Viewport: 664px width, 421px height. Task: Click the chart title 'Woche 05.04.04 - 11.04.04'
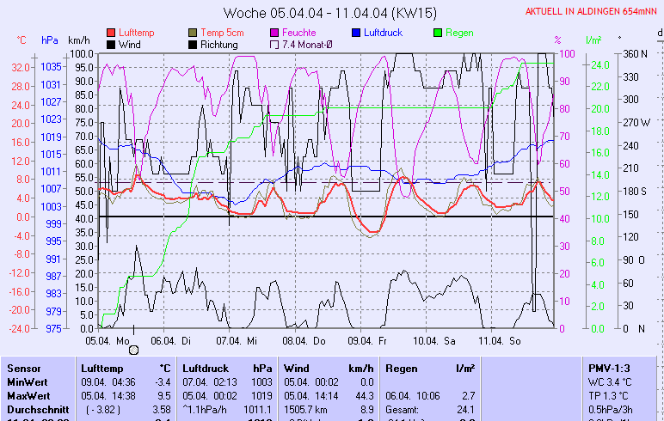click(x=330, y=13)
